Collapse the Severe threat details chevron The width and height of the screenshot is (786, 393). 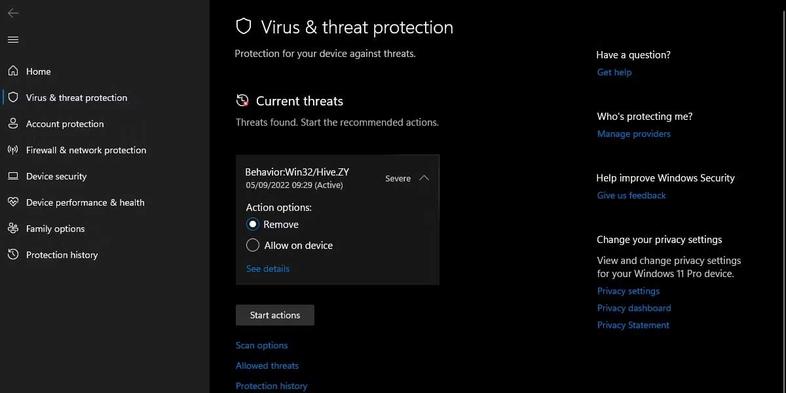point(424,178)
